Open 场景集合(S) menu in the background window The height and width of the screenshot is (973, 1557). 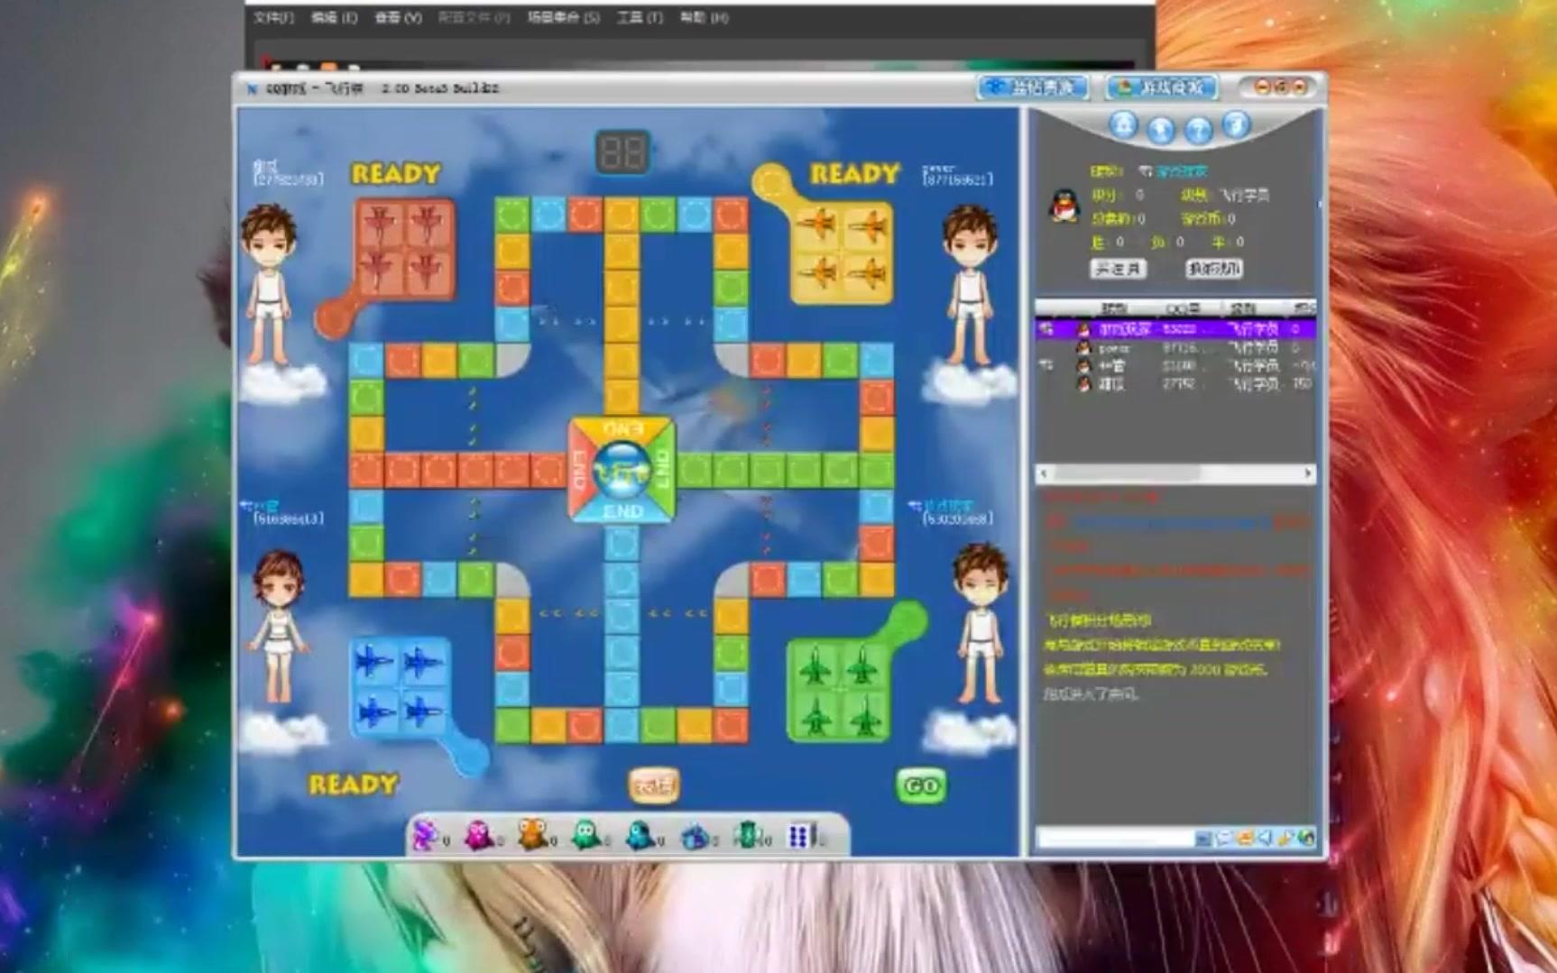click(563, 17)
